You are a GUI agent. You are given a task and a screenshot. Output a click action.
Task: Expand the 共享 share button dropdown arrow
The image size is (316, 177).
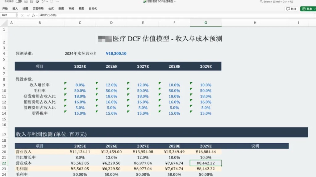(314, 9)
